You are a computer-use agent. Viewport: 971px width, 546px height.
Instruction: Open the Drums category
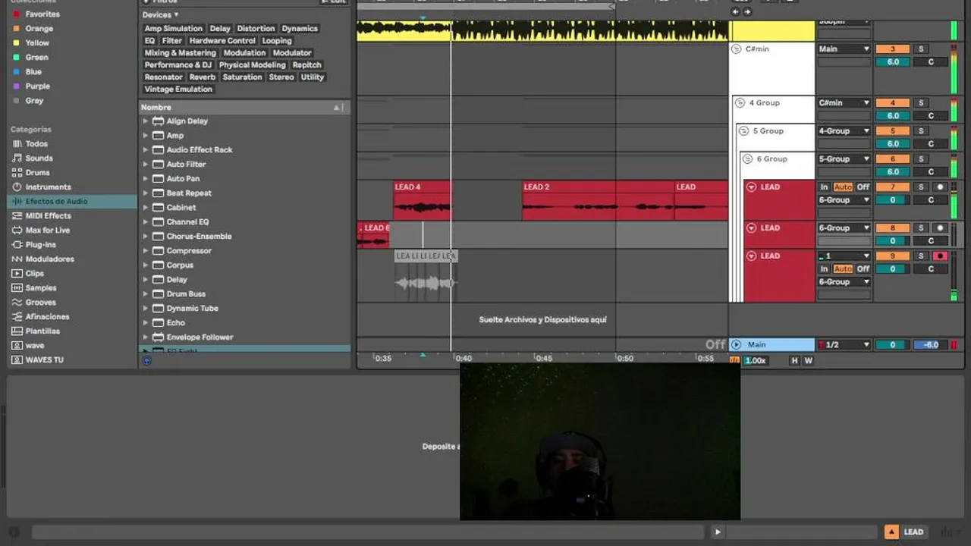(x=37, y=173)
